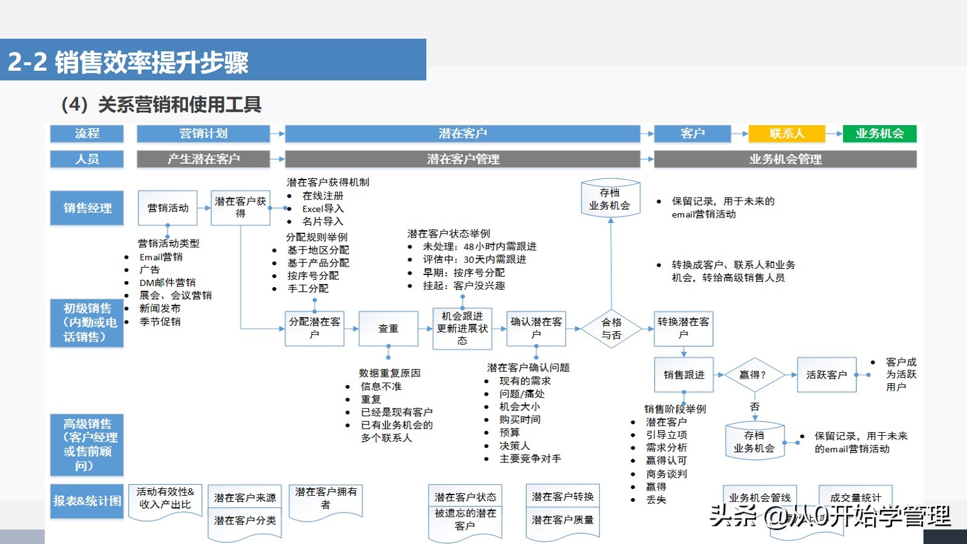Click the 潜在客户状态 report box
The width and height of the screenshot is (967, 544).
click(465, 496)
